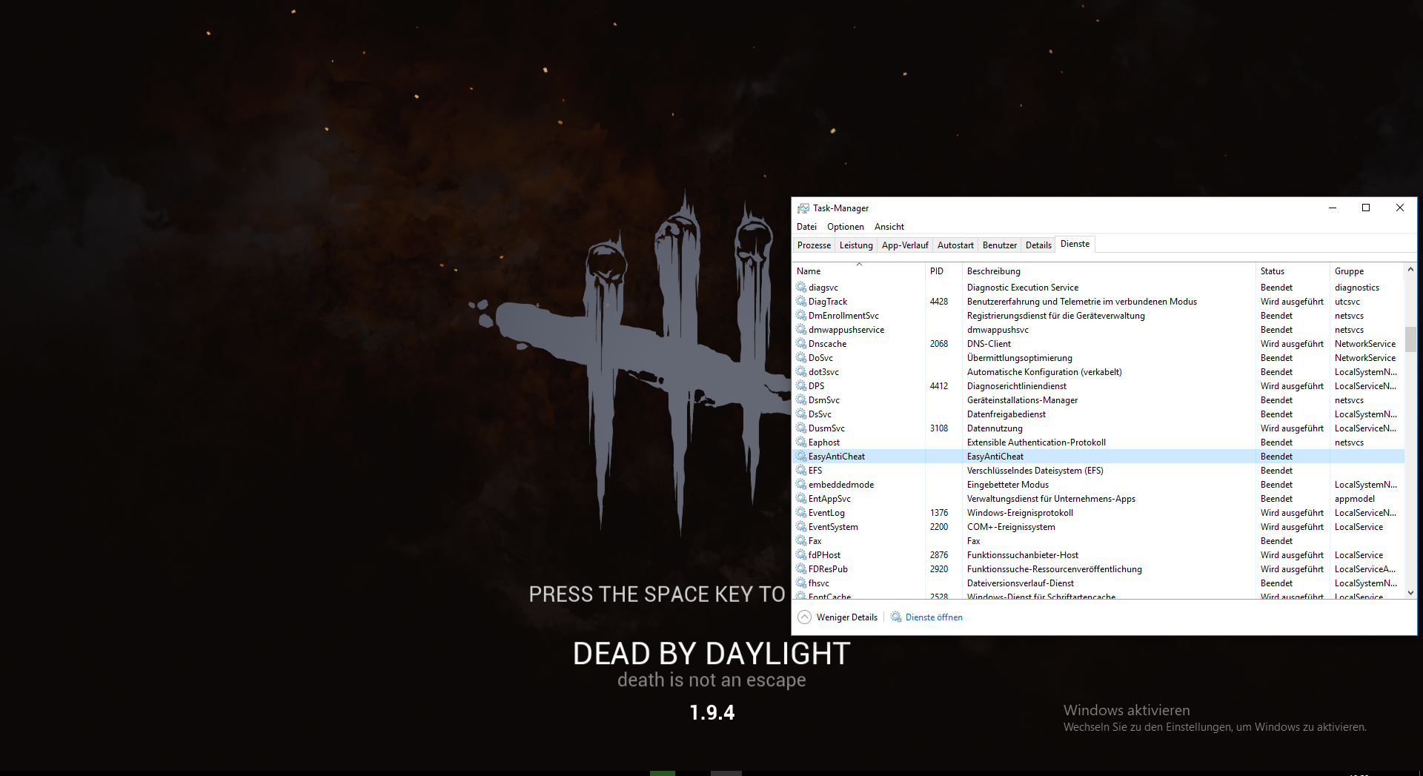Click the gear icon next to Dnscache
This screenshot has height=776, width=1423.
(801, 343)
